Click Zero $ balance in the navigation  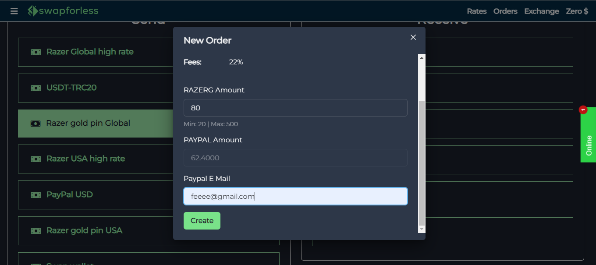[x=577, y=11]
